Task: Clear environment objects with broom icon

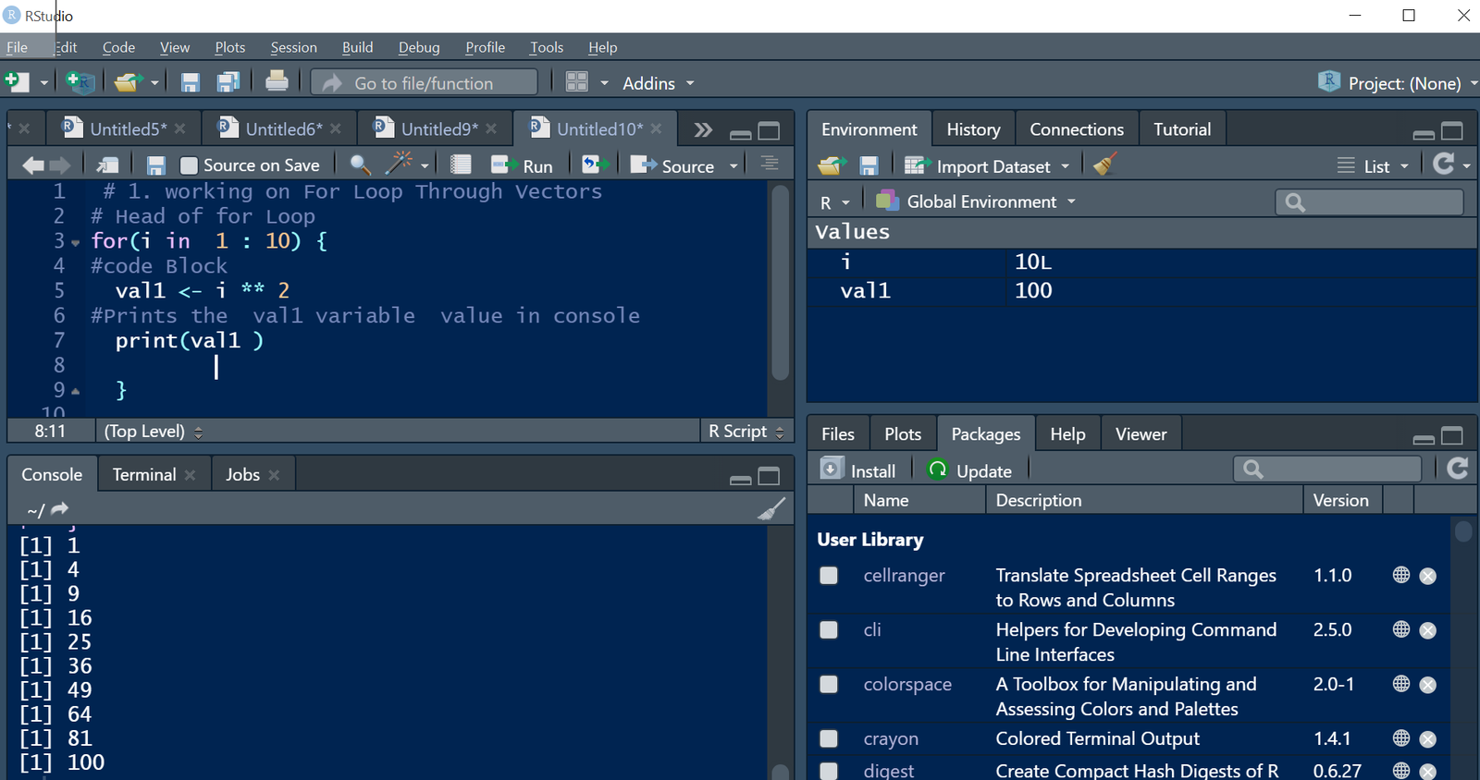Action: pos(1104,165)
